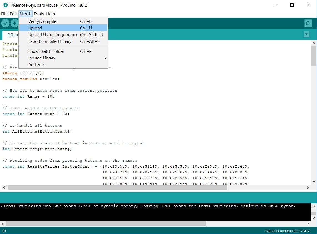Image resolution: width=317 pixels, height=234 pixels.
Task: Click the Verify checkmark toolbar icon
Action: coord(6,23)
